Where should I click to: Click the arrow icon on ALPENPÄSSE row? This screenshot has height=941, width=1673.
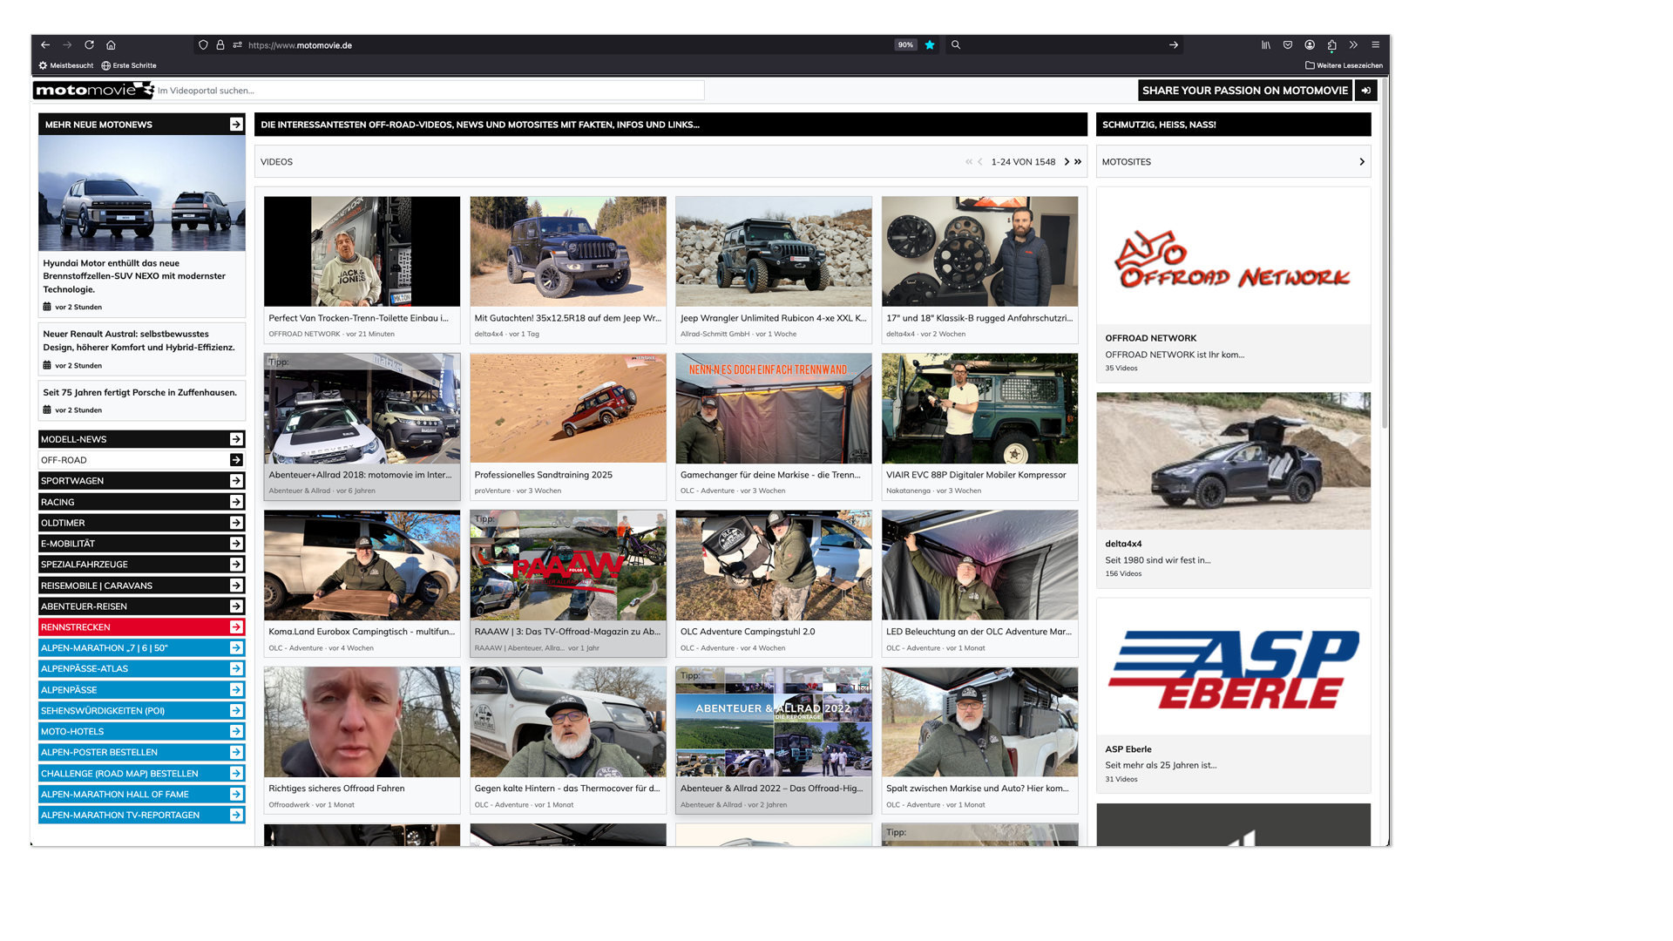[x=236, y=690]
